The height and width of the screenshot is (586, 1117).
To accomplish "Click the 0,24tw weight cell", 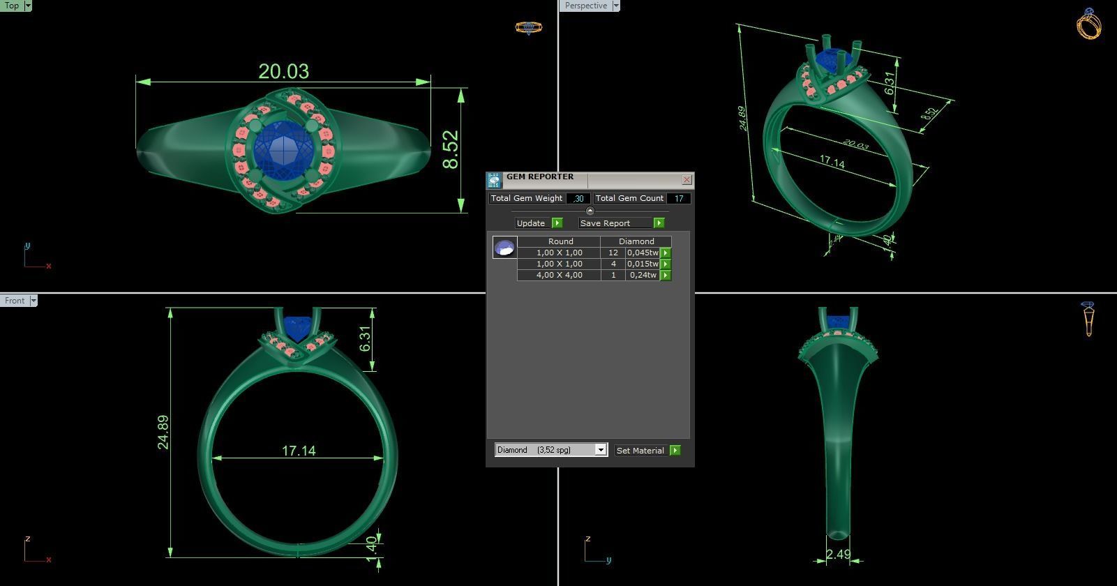I will tap(643, 275).
